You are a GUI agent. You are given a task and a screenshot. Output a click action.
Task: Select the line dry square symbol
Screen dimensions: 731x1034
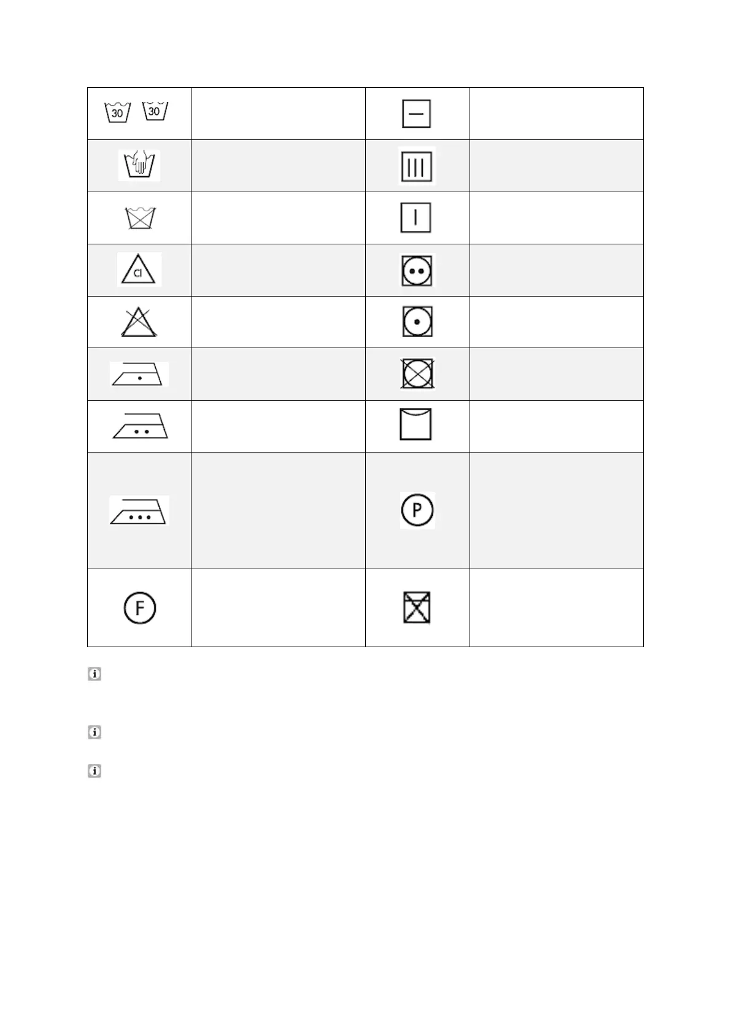coord(416,424)
